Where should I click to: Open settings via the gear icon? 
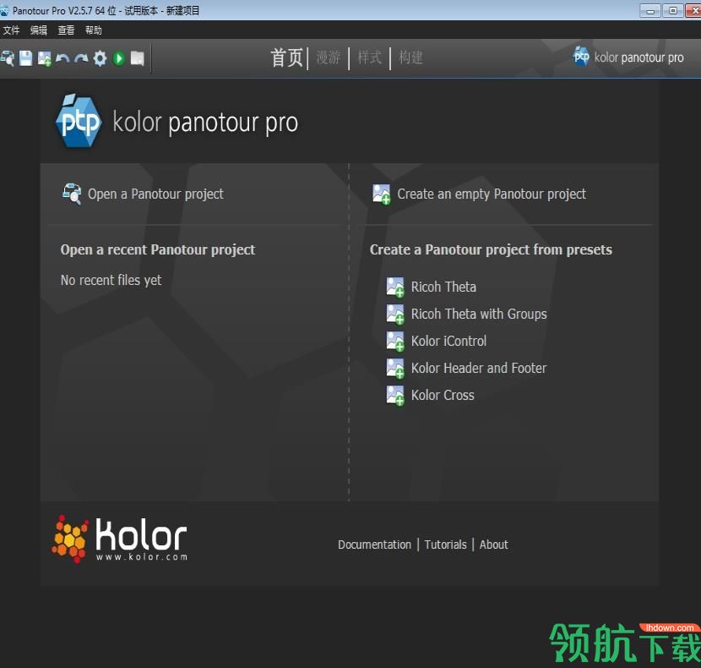[100, 58]
